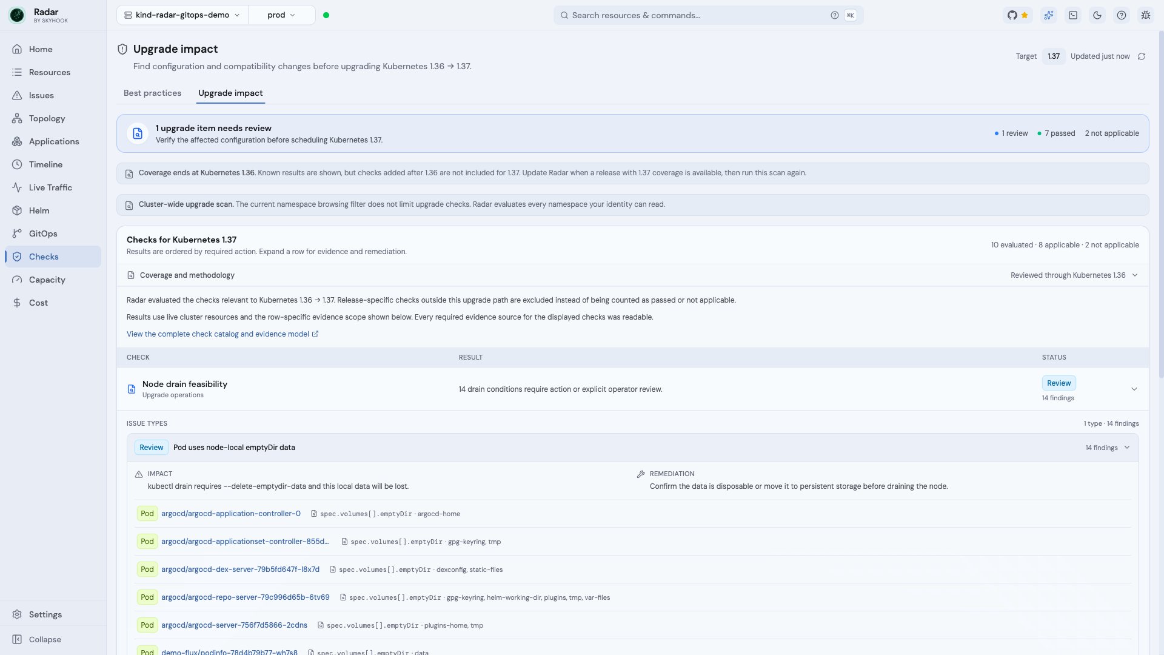Click the Capacity gauge icon
Image resolution: width=1164 pixels, height=655 pixels.
(17, 280)
